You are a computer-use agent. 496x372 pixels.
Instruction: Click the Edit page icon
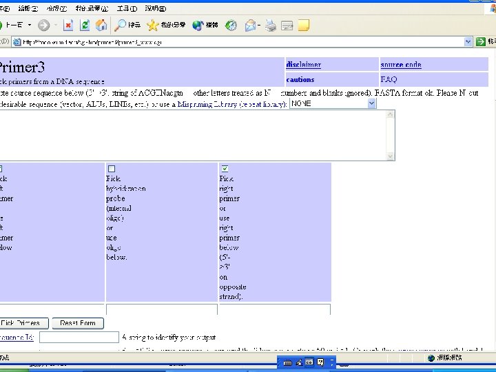coord(287,25)
